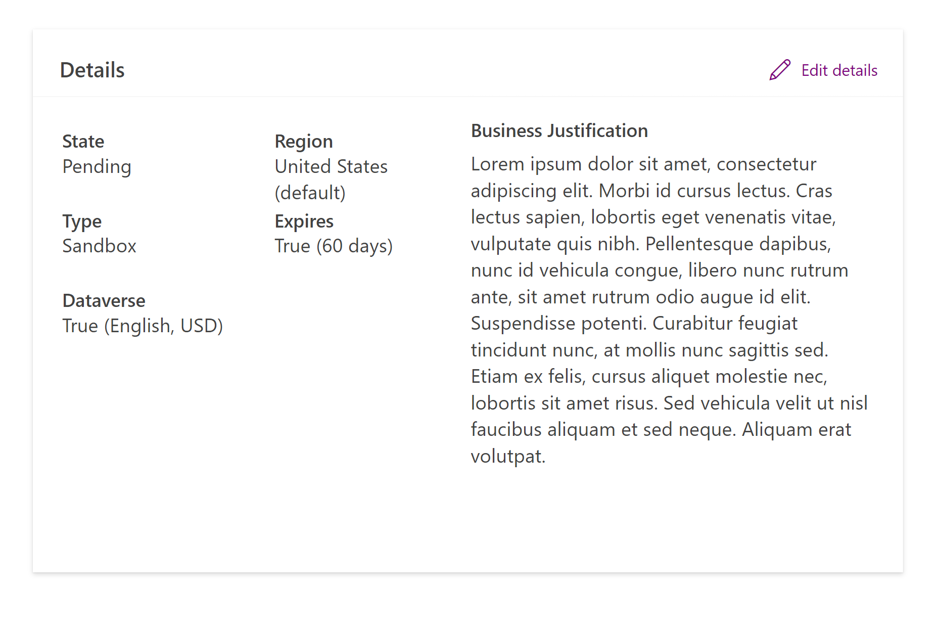Click the Details card heading

92,70
